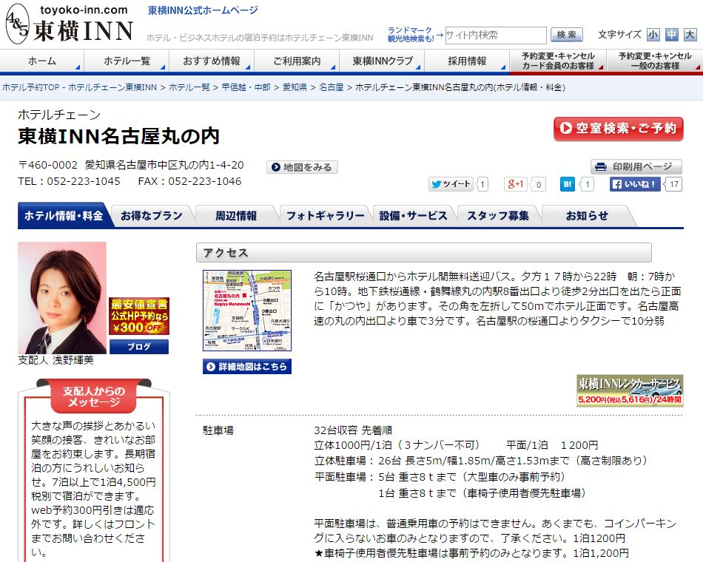This screenshot has height=562, width=703.
Task: Switch to the スタッフ募集 tab
Action: pos(498,216)
